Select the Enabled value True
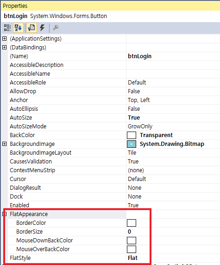This screenshot has height=265, width=220. pyautogui.click(x=133, y=205)
